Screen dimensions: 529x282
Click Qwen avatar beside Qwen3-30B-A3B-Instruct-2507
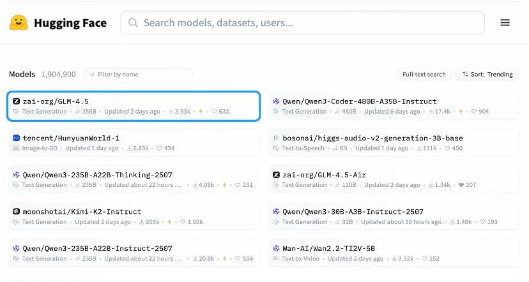click(276, 212)
